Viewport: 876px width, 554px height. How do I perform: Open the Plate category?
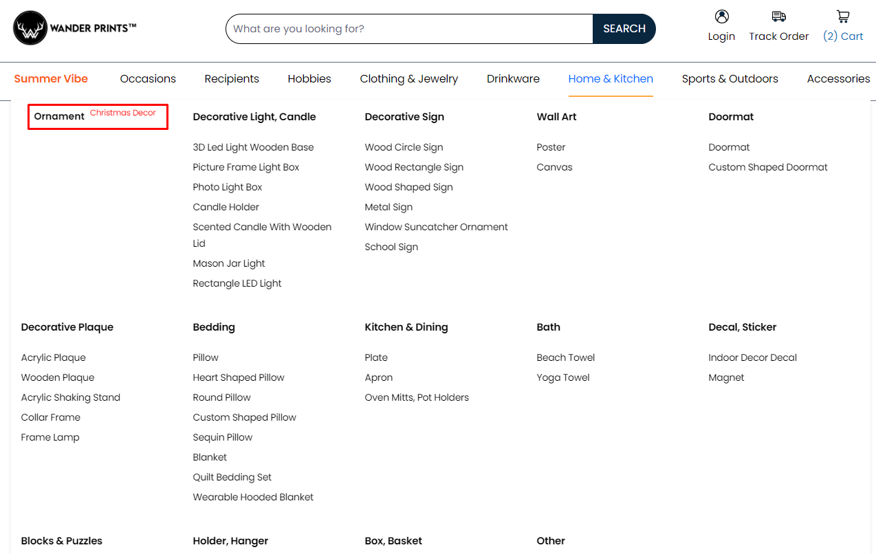tap(376, 357)
